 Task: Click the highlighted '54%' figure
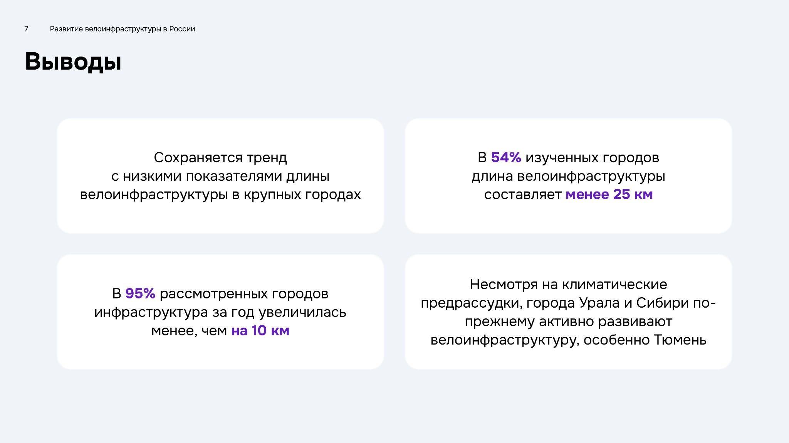(506, 157)
